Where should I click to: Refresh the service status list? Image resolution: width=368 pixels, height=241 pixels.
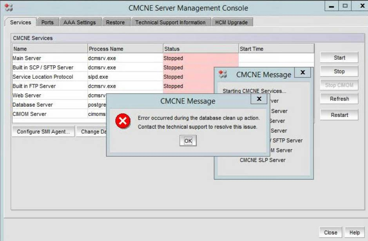click(339, 99)
